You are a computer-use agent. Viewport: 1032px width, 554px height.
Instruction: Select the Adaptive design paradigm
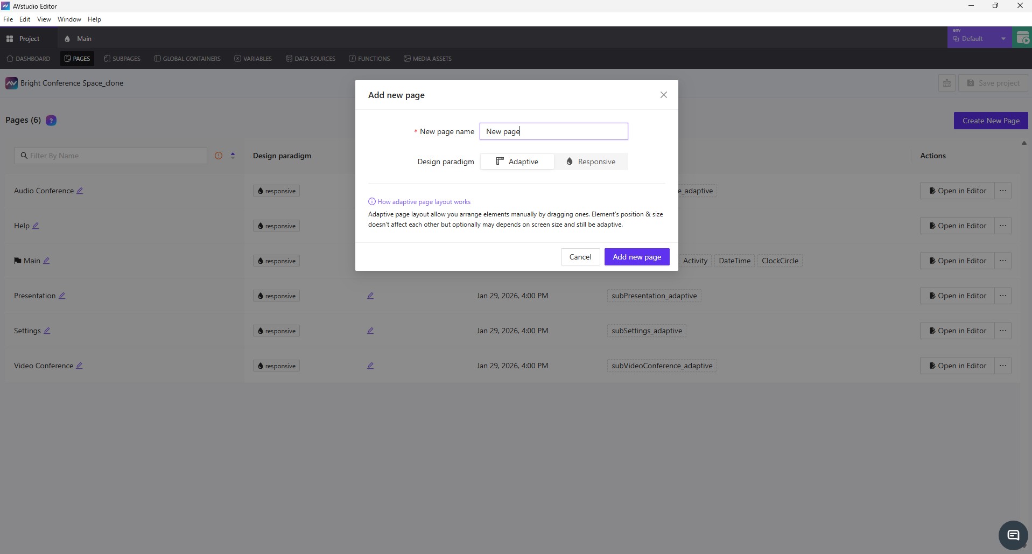coord(517,162)
